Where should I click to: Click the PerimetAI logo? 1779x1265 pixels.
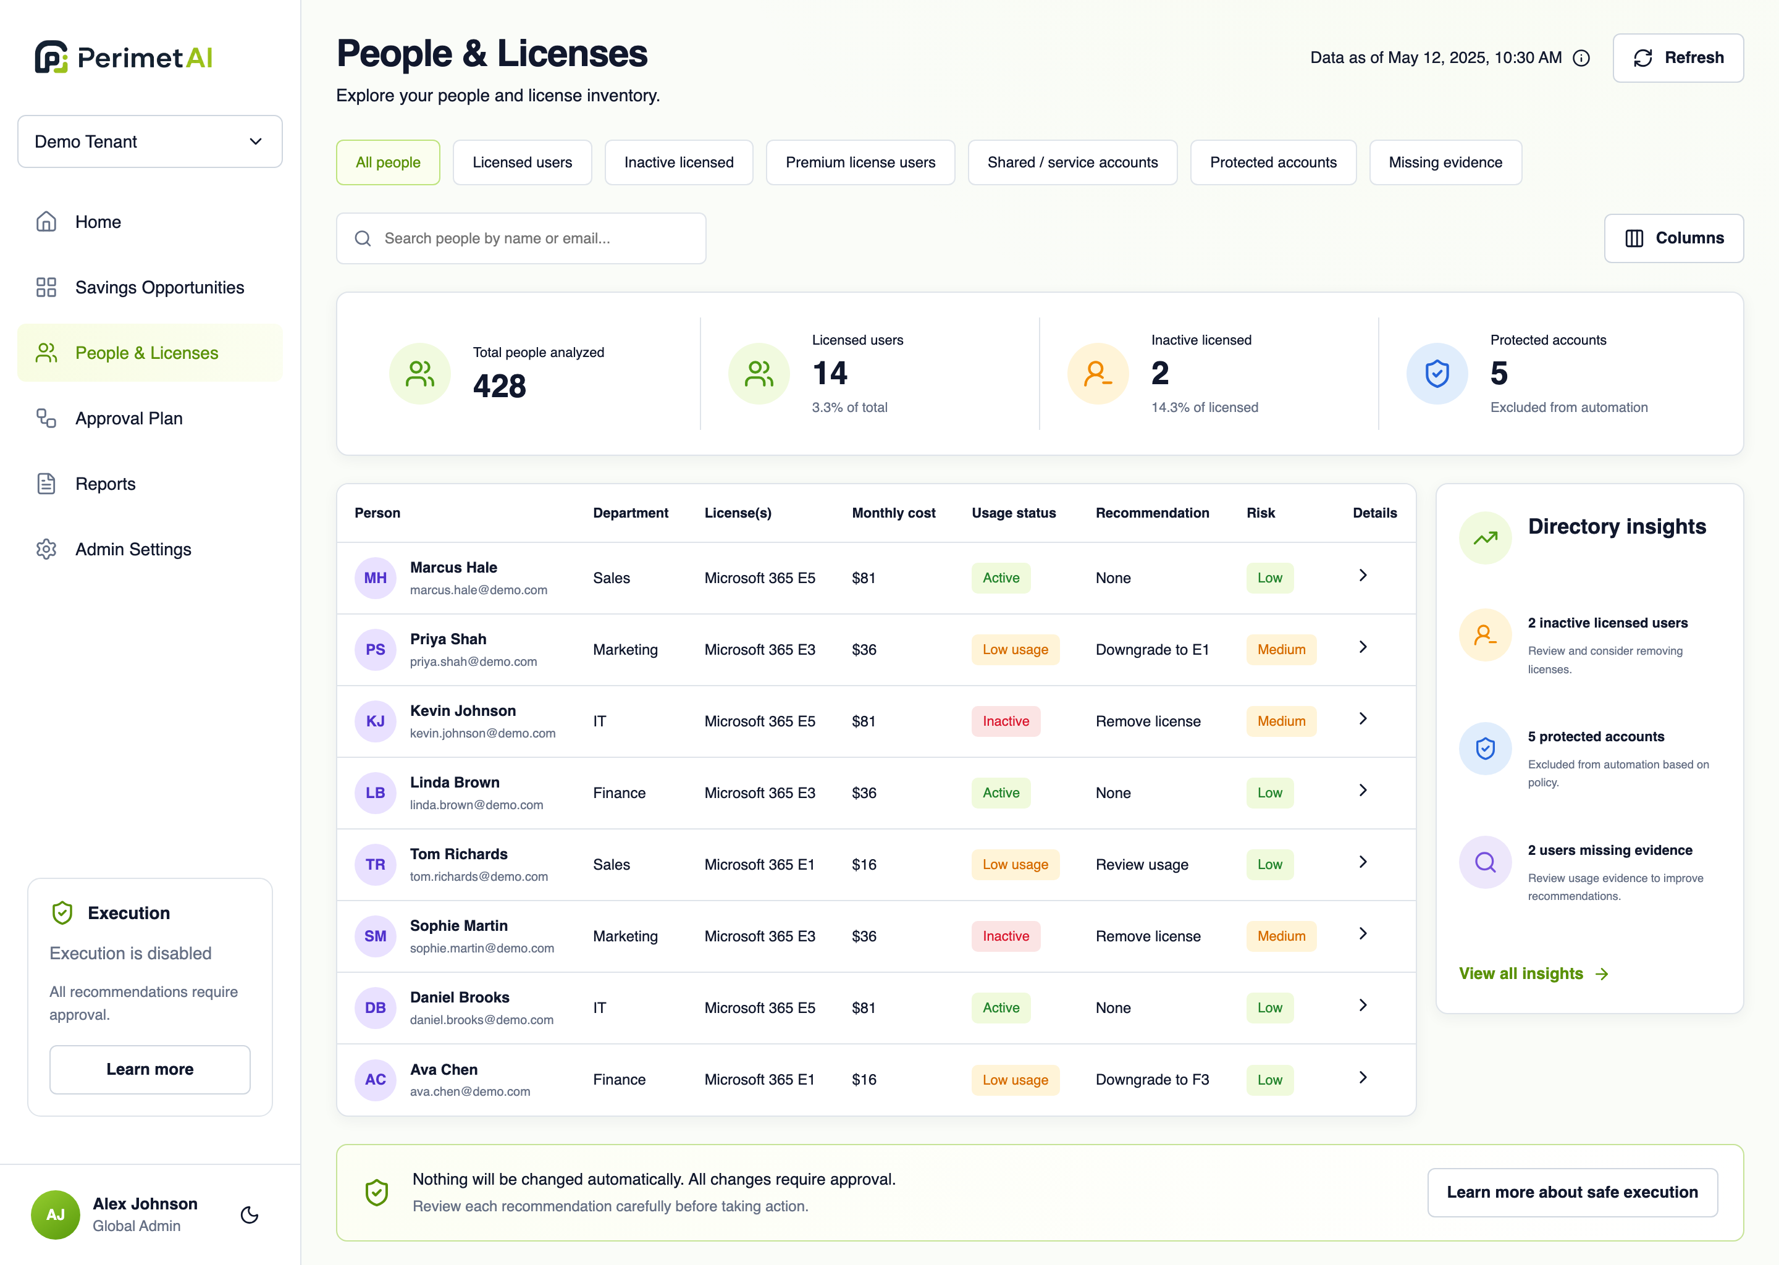point(123,57)
